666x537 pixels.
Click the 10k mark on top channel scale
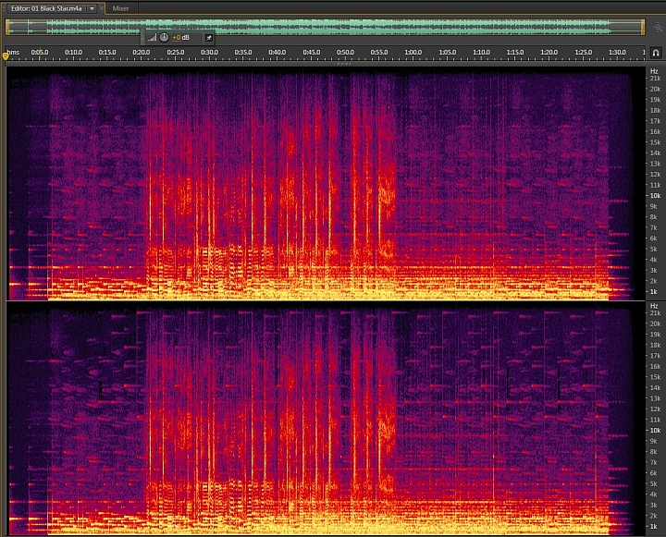pyautogui.click(x=655, y=196)
